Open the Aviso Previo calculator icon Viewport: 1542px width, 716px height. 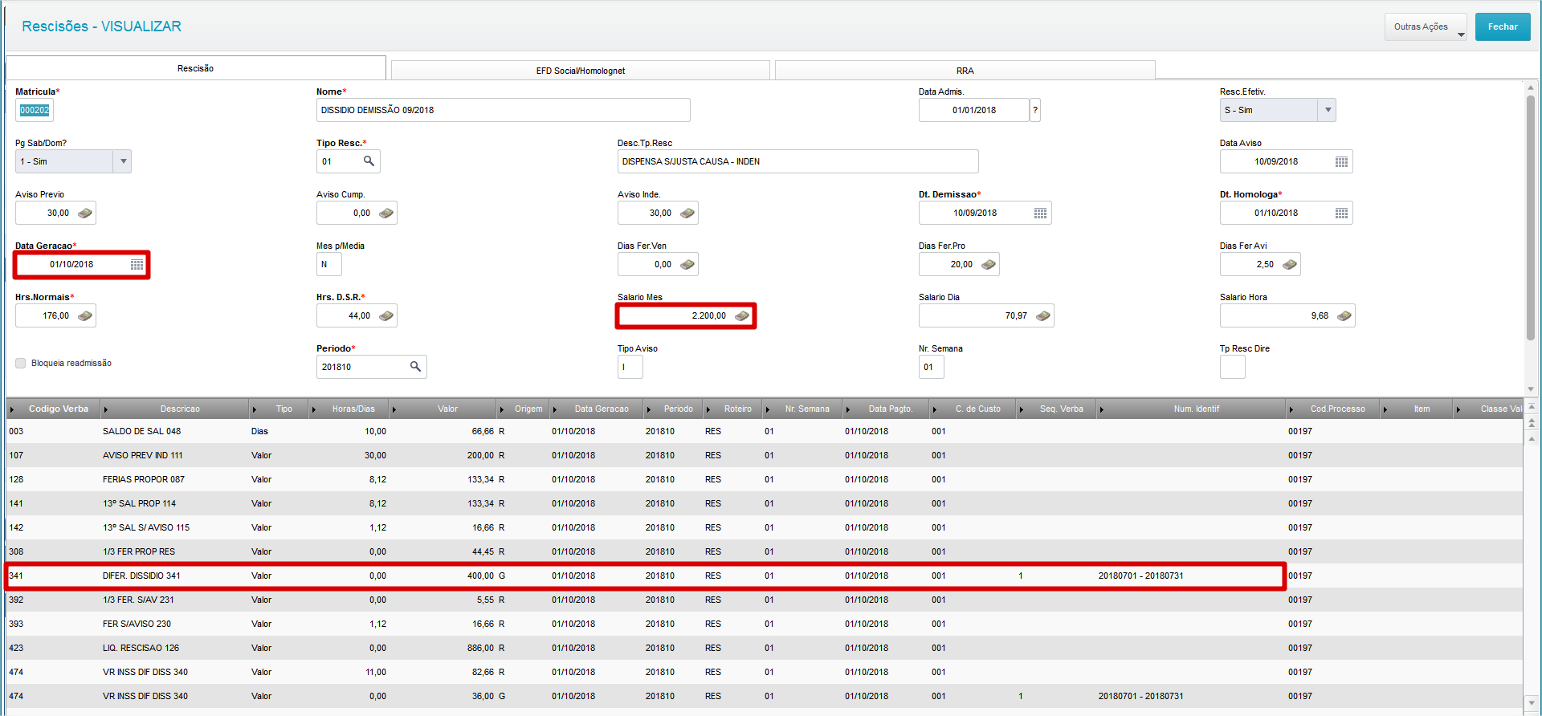tap(85, 214)
